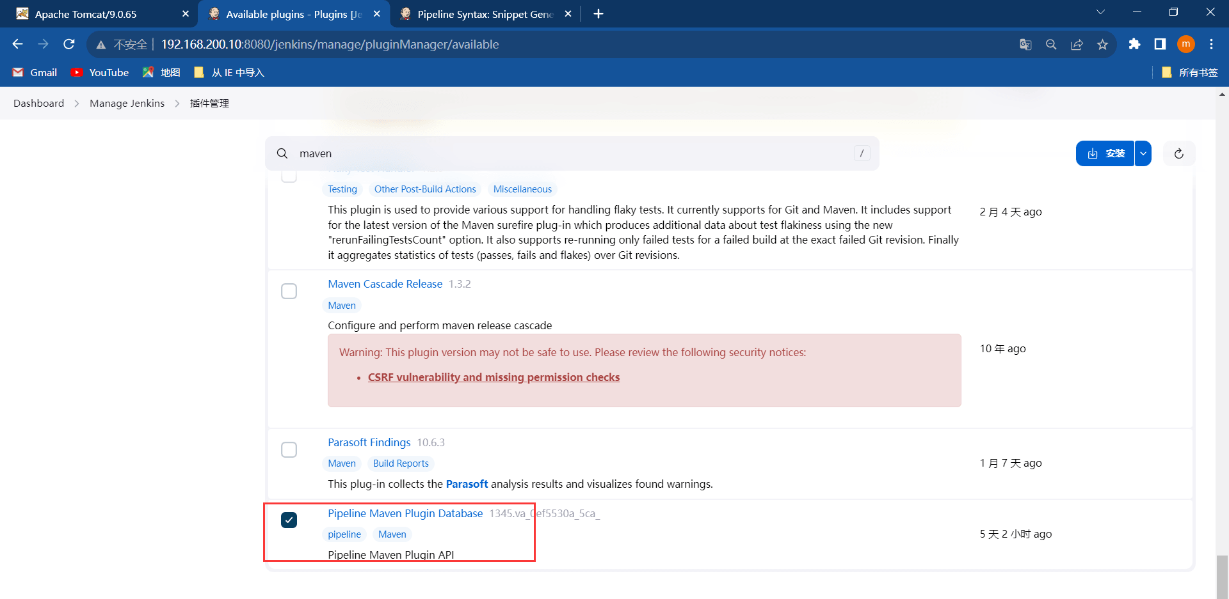Screen dimensions: 1229x599
Task: Open the Parasoft link in description
Action: tap(467, 484)
